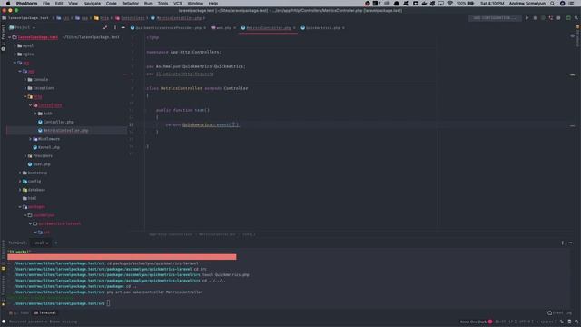Open the Navigate menu
Screen dimensions: 581x327
click(x=92, y=4)
